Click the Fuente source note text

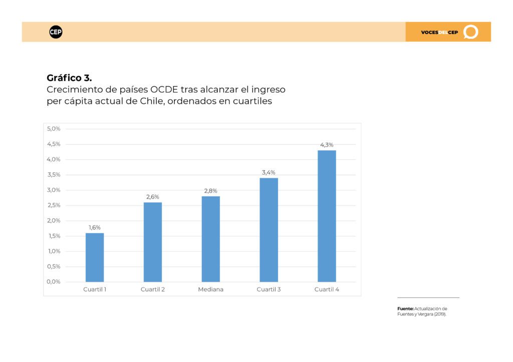click(422, 311)
